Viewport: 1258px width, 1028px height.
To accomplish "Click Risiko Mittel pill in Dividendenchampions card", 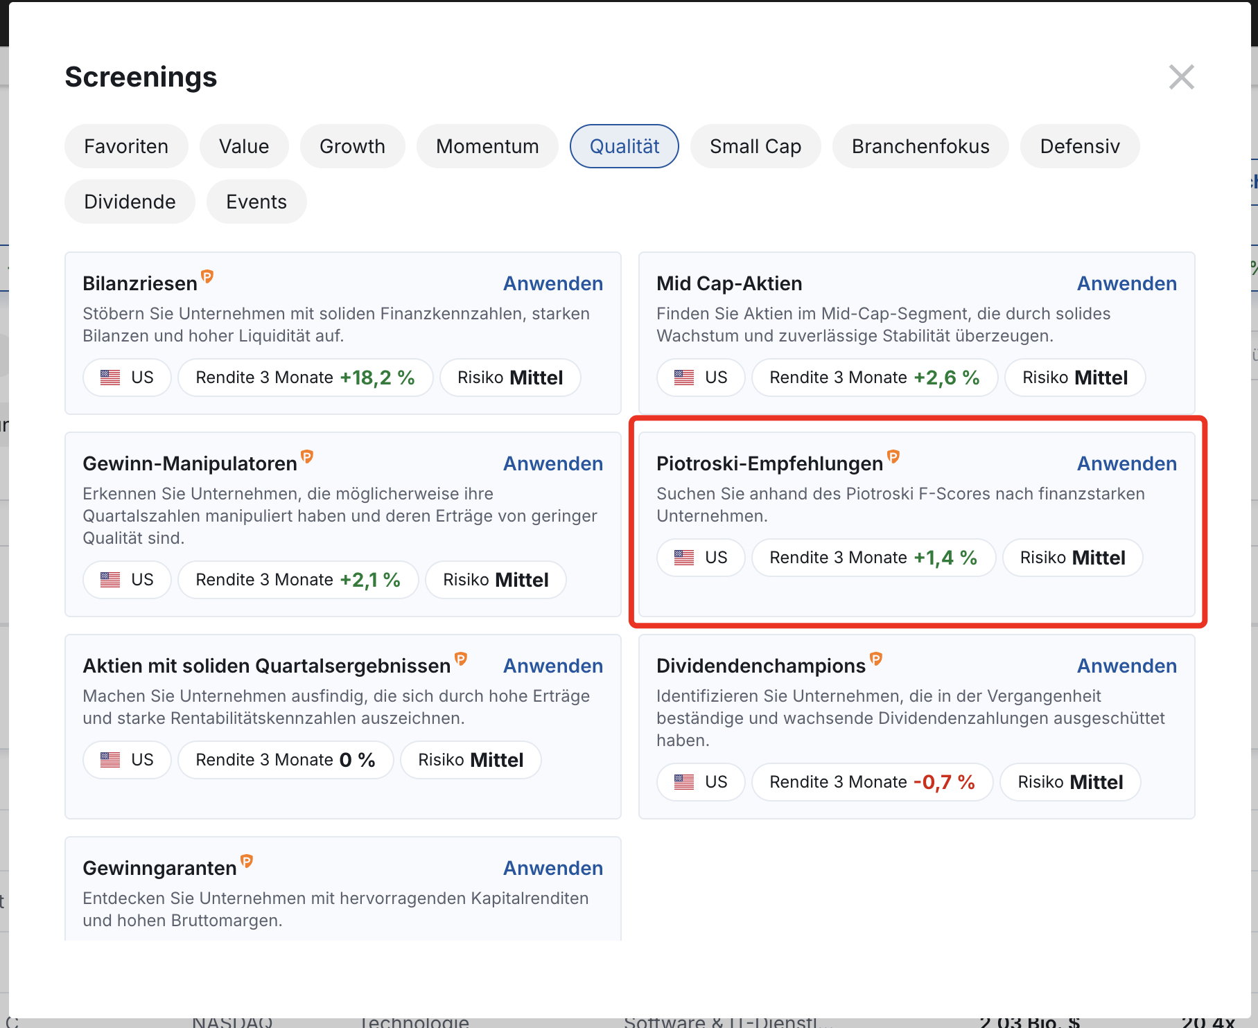I will point(1070,782).
